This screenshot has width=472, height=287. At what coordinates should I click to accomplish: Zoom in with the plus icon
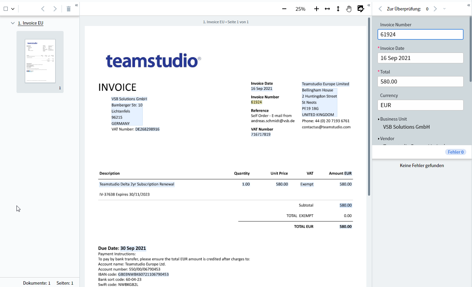(x=316, y=9)
